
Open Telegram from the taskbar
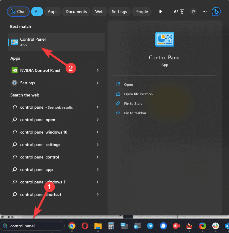point(150,226)
